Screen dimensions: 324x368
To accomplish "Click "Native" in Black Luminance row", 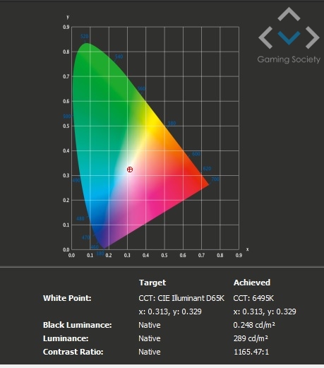I will [150, 325].
